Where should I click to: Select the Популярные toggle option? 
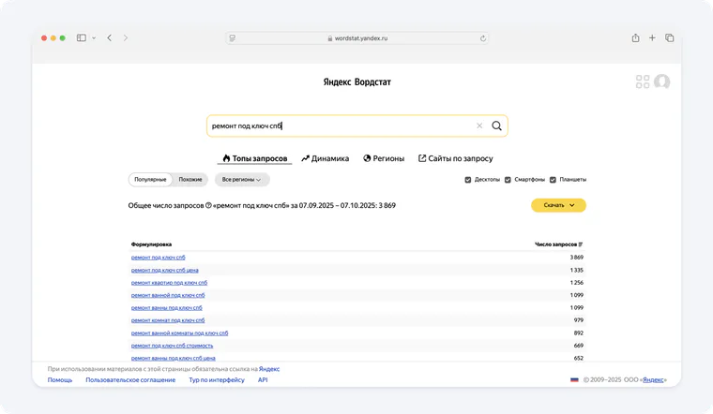tap(150, 179)
